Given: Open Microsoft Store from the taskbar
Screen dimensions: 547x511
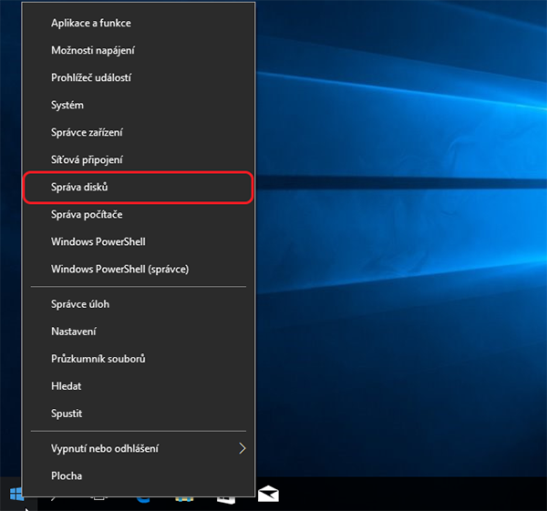Looking at the screenshot, I should pos(226,497).
